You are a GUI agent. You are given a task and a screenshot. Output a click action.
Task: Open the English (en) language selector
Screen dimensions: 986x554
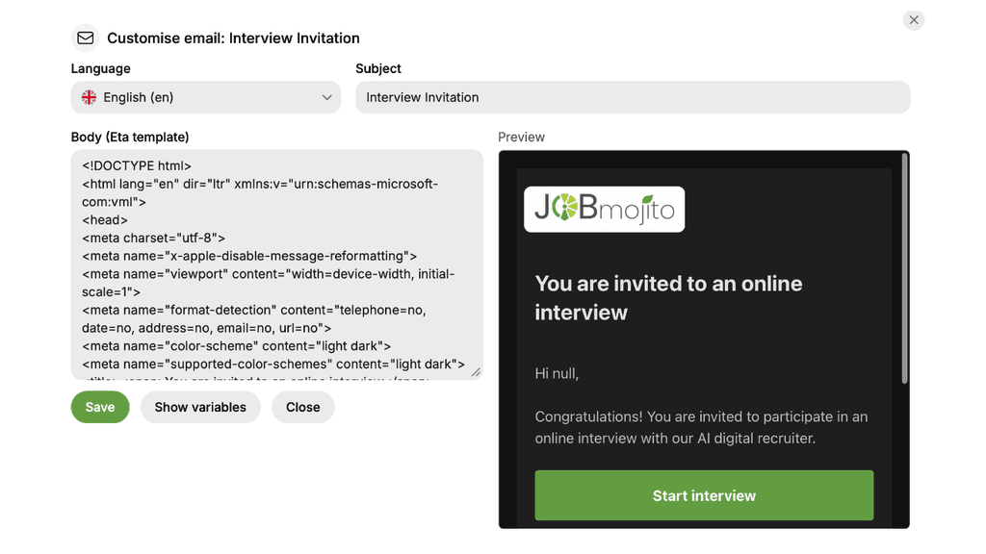click(x=206, y=97)
